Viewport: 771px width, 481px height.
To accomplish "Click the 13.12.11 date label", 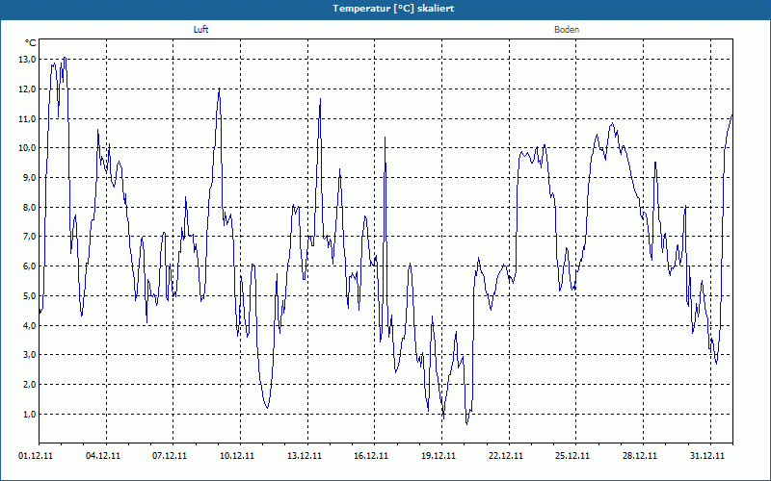I will pyautogui.click(x=305, y=455).
